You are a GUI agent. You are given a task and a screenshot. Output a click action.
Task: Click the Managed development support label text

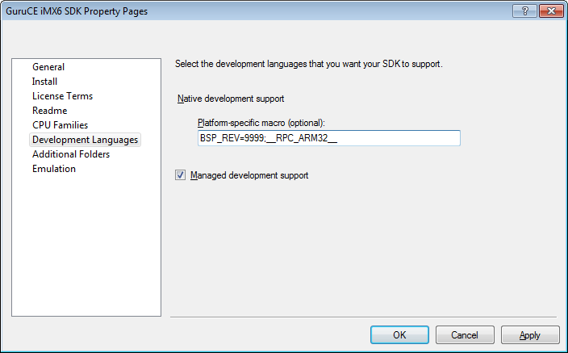[249, 175]
